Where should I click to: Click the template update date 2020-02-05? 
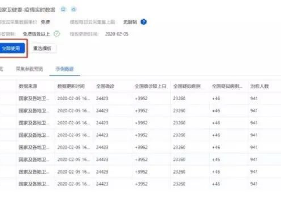[117, 34]
